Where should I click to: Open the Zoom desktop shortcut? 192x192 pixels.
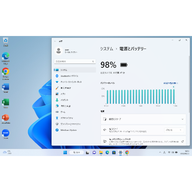click(6, 134)
